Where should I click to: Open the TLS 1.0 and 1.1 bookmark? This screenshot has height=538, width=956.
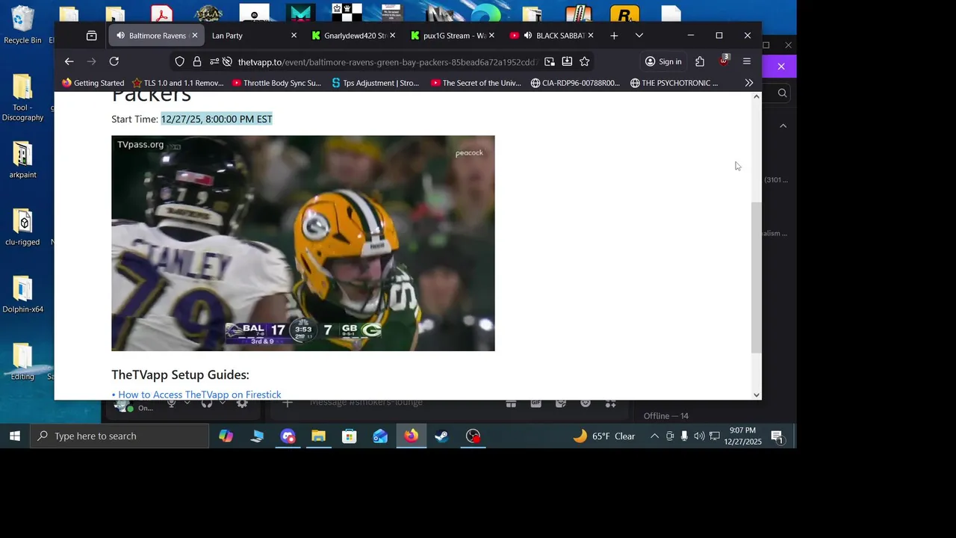[178, 83]
